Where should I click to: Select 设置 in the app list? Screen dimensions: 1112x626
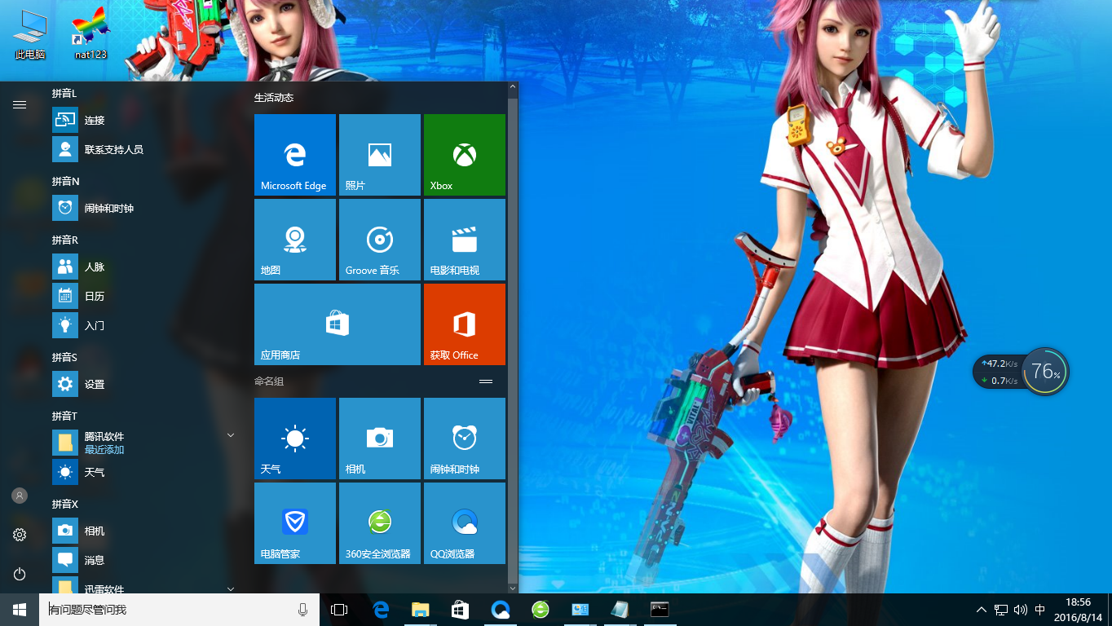pyautogui.click(x=95, y=384)
